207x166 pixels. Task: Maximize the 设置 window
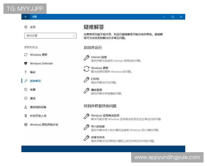pyautogui.click(x=173, y=17)
